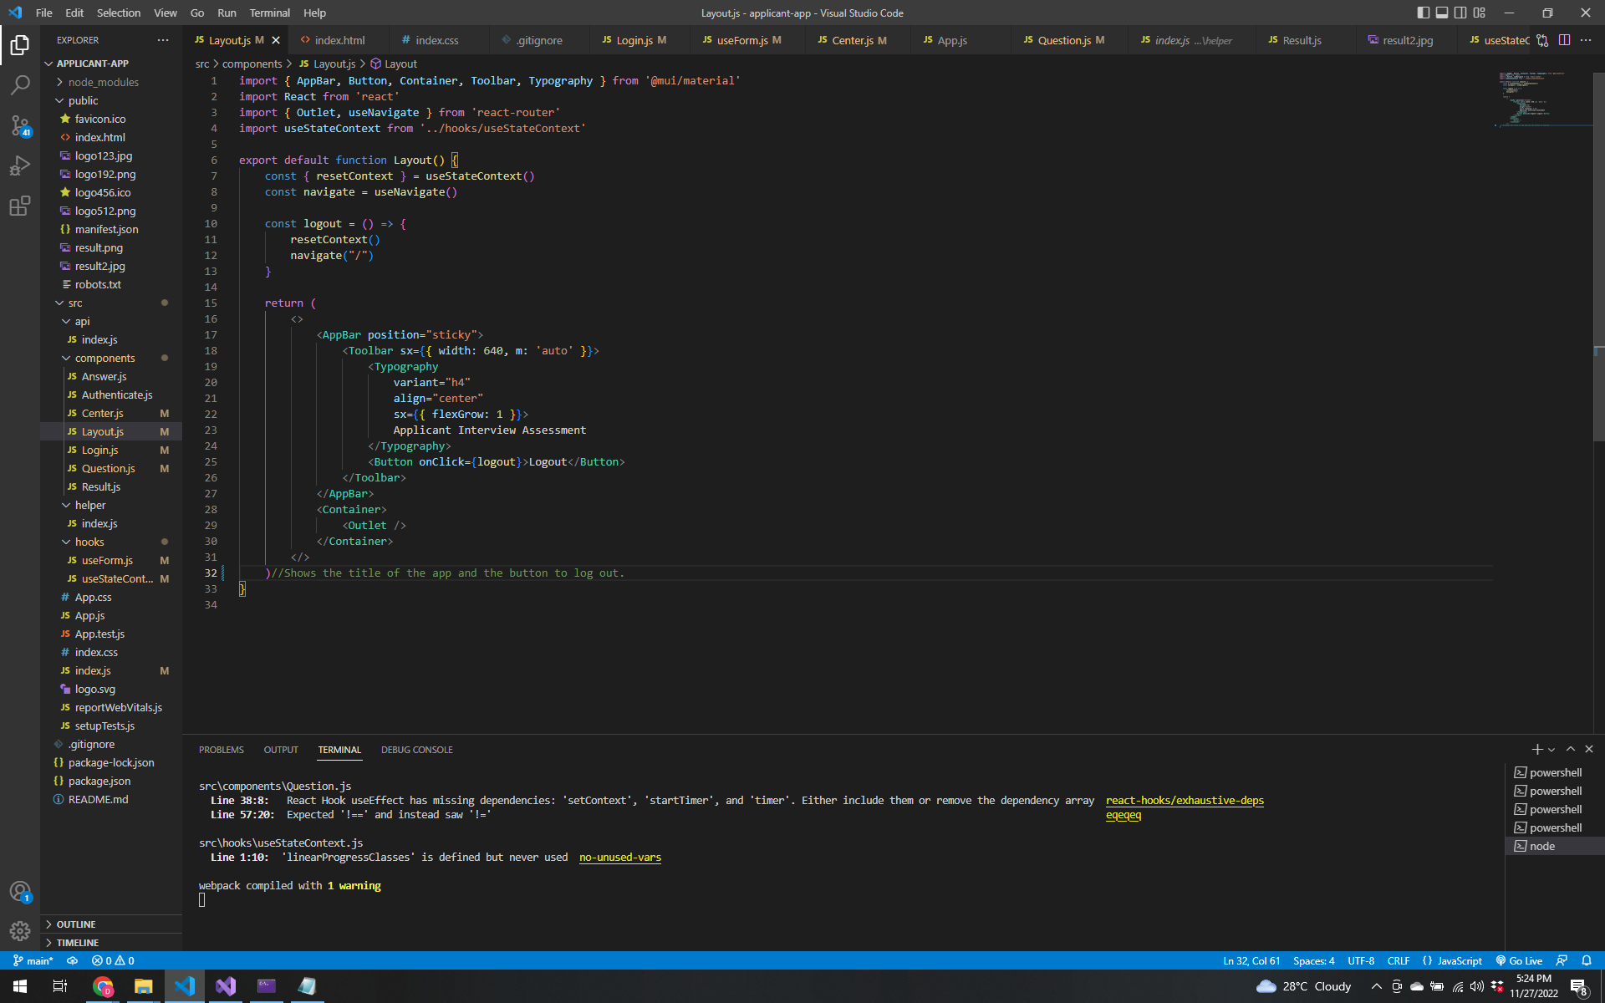This screenshot has width=1605, height=1003.
Task: Switch to the index.html tab
Action: pos(339,39)
